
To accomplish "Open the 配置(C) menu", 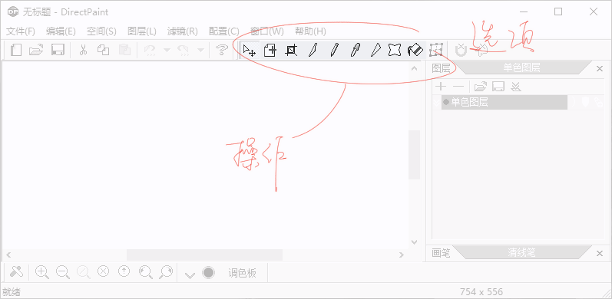I will pyautogui.click(x=223, y=31).
